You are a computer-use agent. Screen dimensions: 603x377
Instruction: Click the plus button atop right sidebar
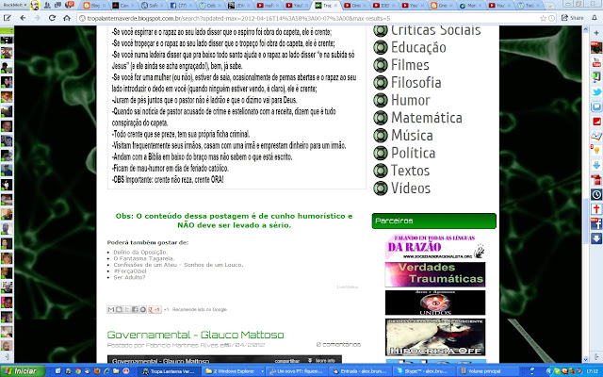tap(596, 33)
